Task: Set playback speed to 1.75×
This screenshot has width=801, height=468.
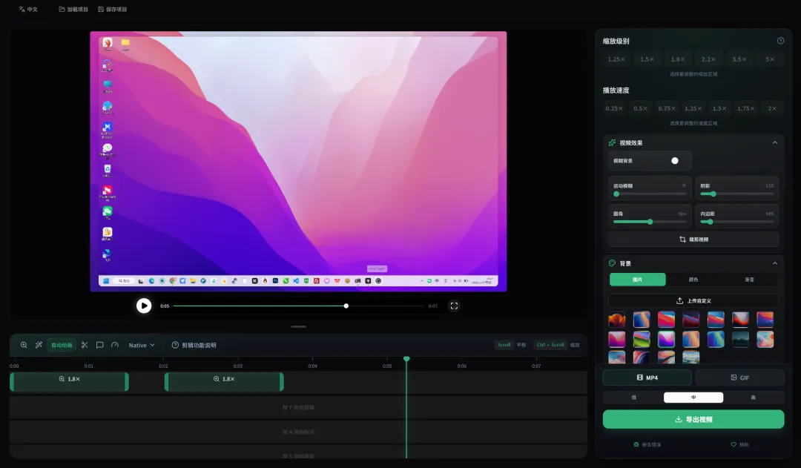Action: (x=745, y=108)
